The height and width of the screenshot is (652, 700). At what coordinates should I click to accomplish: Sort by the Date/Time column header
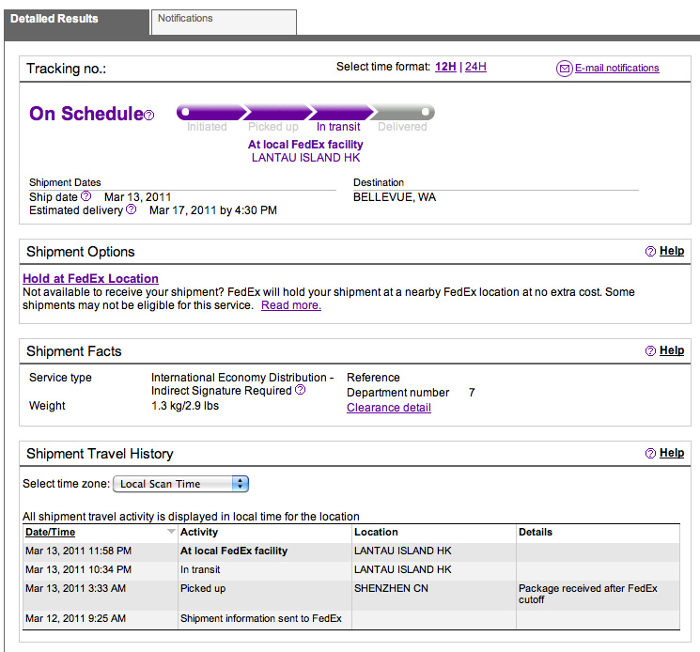point(51,532)
